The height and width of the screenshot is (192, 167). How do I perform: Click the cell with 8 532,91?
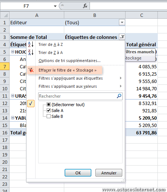(x=142, y=104)
